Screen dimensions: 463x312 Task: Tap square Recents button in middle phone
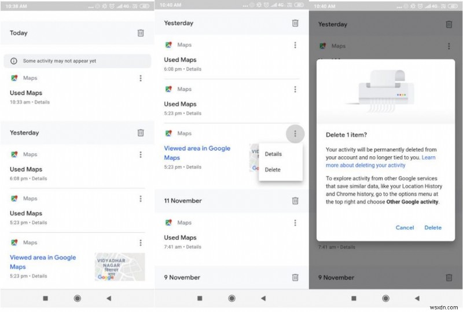point(200,299)
